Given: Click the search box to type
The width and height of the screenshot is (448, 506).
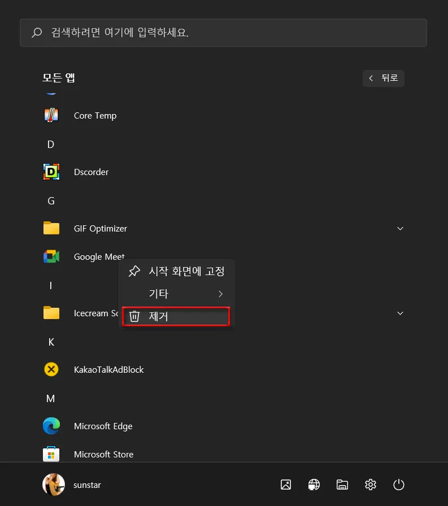Looking at the screenshot, I should coord(223,33).
